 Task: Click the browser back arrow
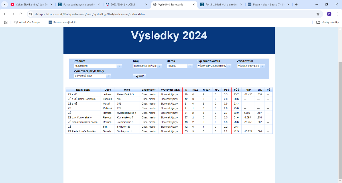click(x=5, y=14)
